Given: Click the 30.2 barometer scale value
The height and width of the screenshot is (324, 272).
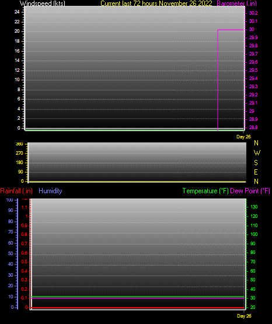Looking at the screenshot, I should point(253,13).
